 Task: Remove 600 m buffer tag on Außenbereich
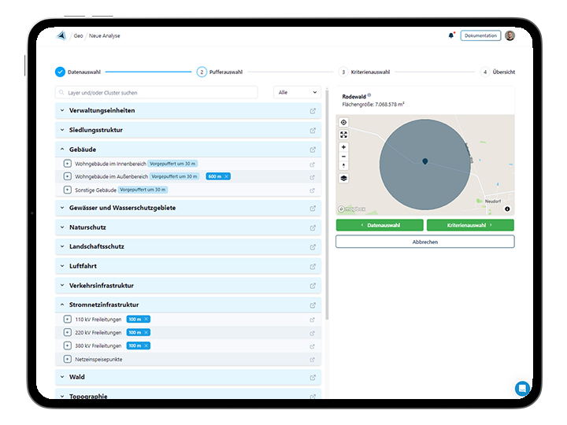tap(227, 176)
